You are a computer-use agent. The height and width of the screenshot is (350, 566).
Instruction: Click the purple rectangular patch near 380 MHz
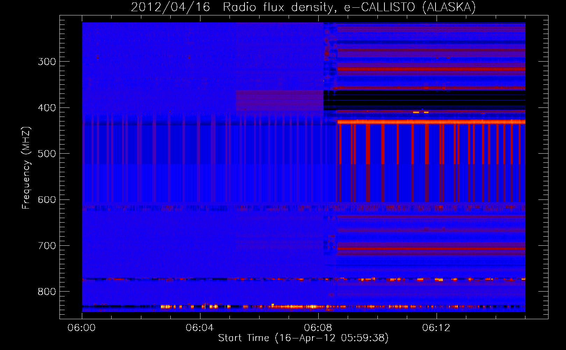pos(280,101)
